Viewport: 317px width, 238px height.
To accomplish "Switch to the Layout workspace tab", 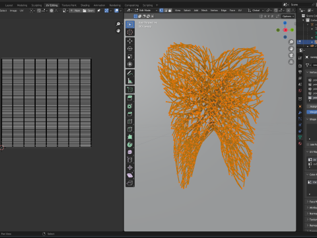I will (x=9, y=5).
